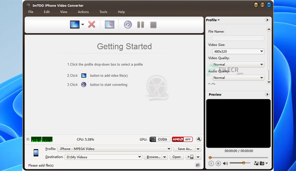Click the green CPU usage graph
The image size is (296, 171).
click(x=42, y=139)
